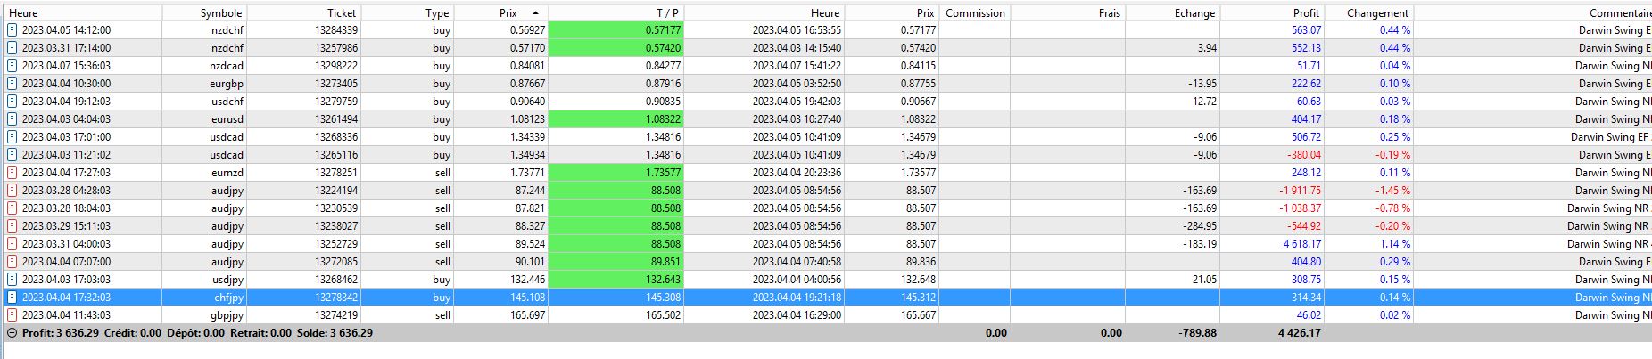The image size is (1652, 359).
Task: Click the trade icon of the 2023.04.04 10:30:00 row
Action: click(12, 84)
